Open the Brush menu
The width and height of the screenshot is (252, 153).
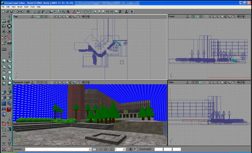tap(20, 7)
